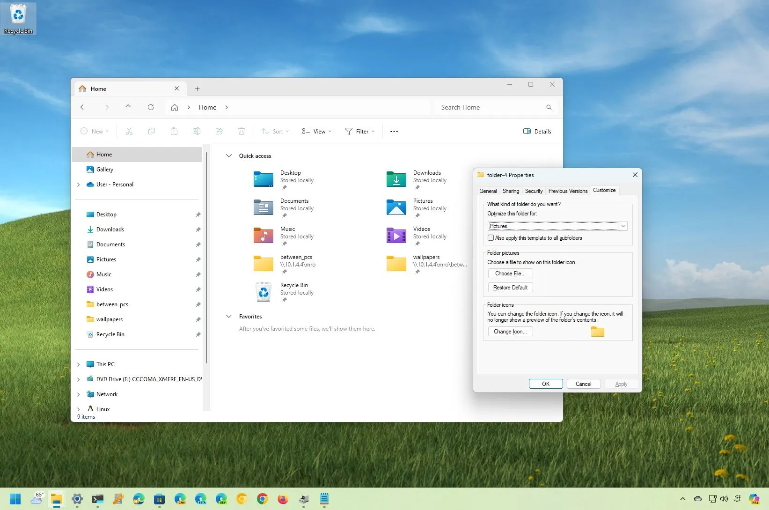Open the View dropdown
The width and height of the screenshot is (769, 510).
coord(317,131)
